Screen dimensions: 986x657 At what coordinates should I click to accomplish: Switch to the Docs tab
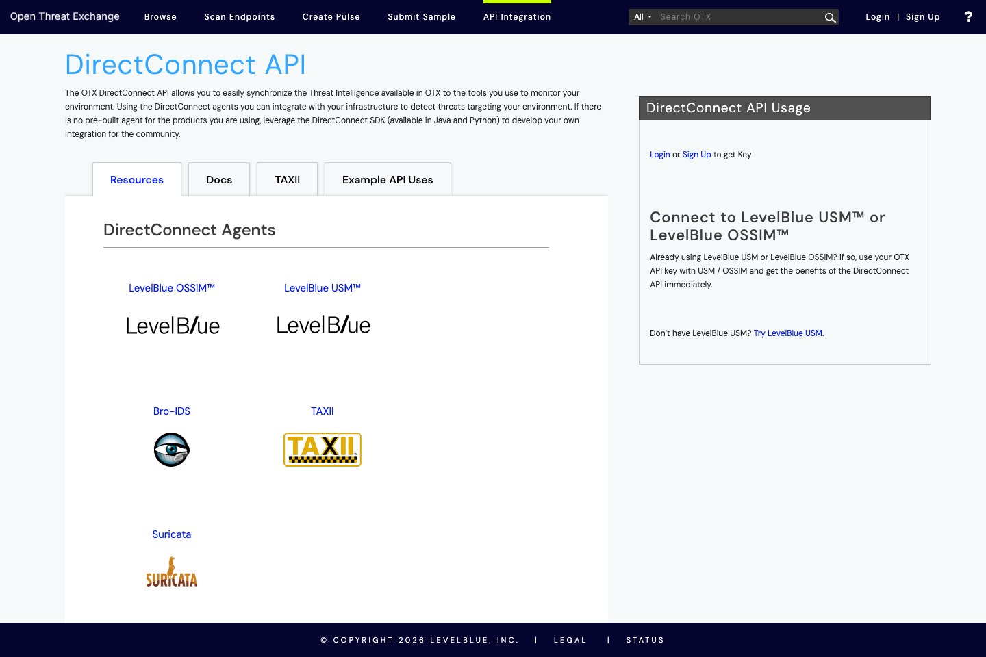coord(218,179)
